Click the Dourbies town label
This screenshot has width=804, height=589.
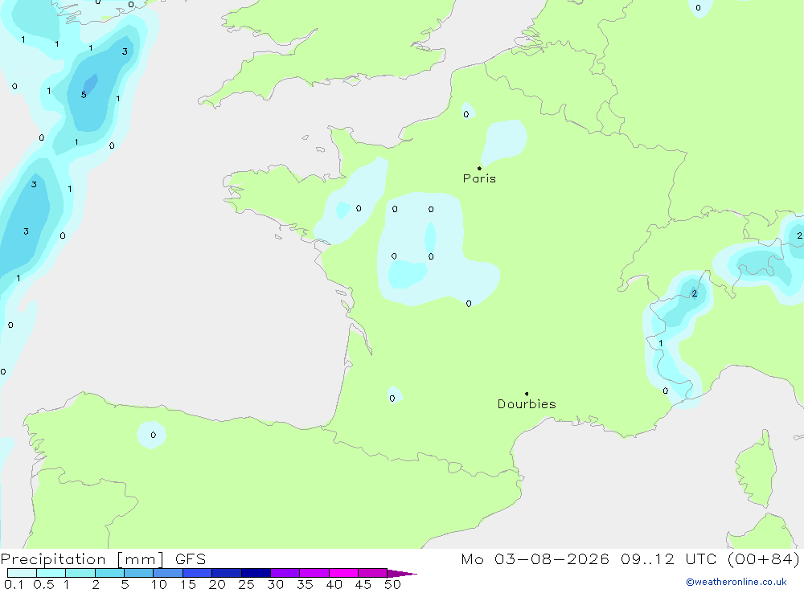(527, 404)
